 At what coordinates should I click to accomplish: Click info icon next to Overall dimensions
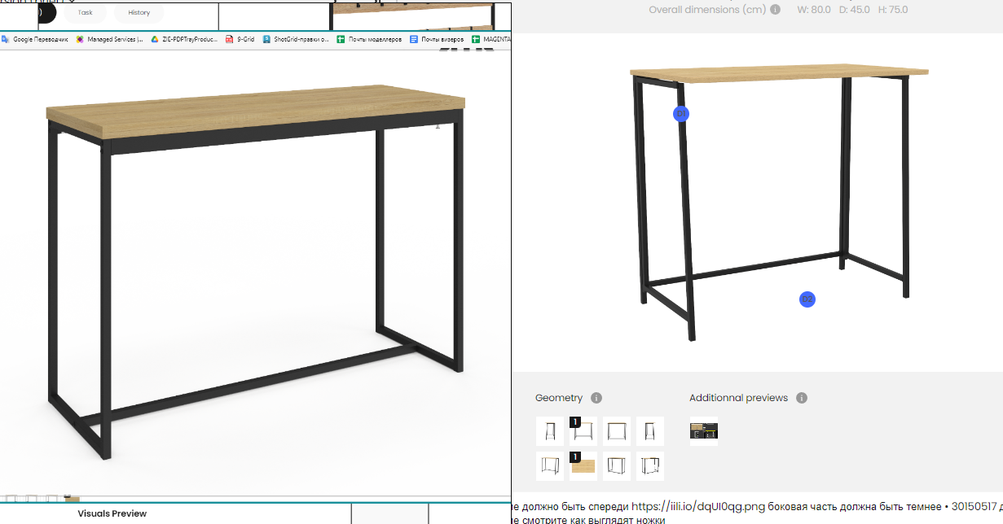(775, 10)
